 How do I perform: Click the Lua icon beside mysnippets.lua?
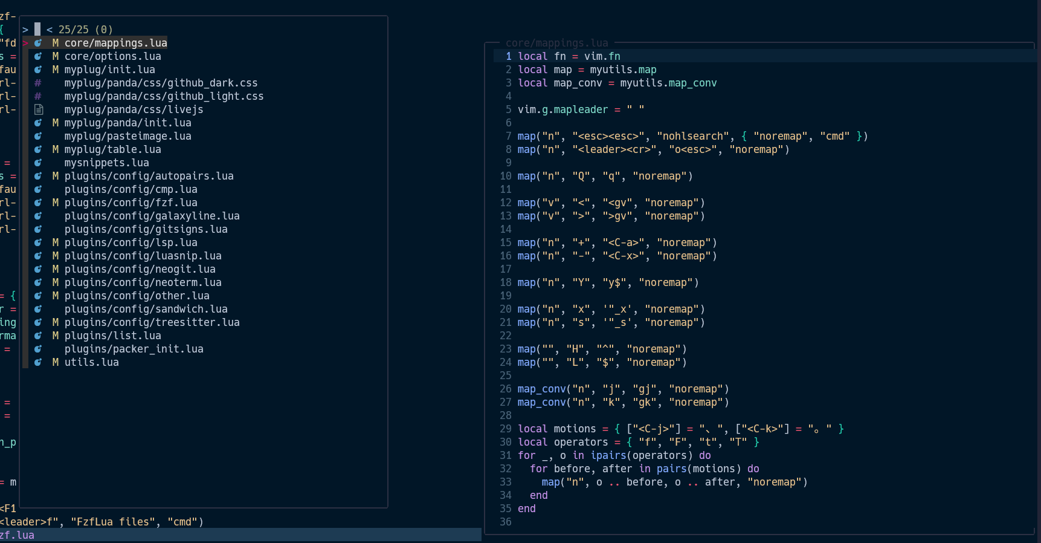[38, 163]
